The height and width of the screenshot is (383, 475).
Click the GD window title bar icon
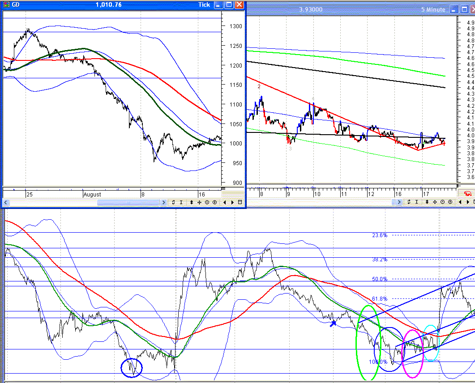click(6, 4)
